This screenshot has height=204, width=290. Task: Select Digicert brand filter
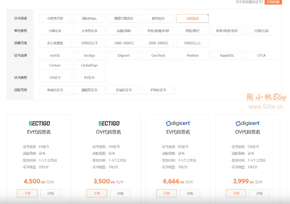click(124, 56)
